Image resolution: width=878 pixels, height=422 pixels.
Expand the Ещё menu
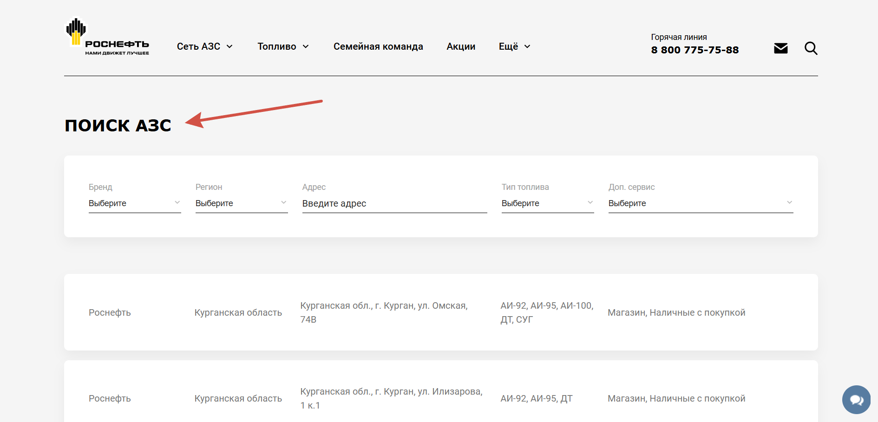[x=515, y=46]
